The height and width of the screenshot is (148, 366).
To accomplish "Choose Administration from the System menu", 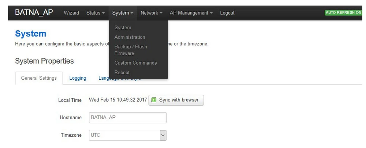I will coord(130,37).
